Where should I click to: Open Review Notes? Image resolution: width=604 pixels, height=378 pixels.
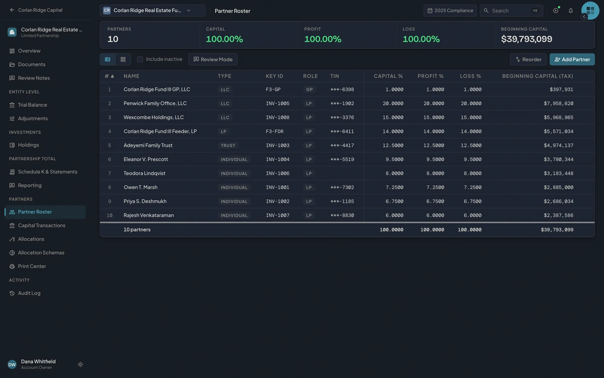pos(45,78)
